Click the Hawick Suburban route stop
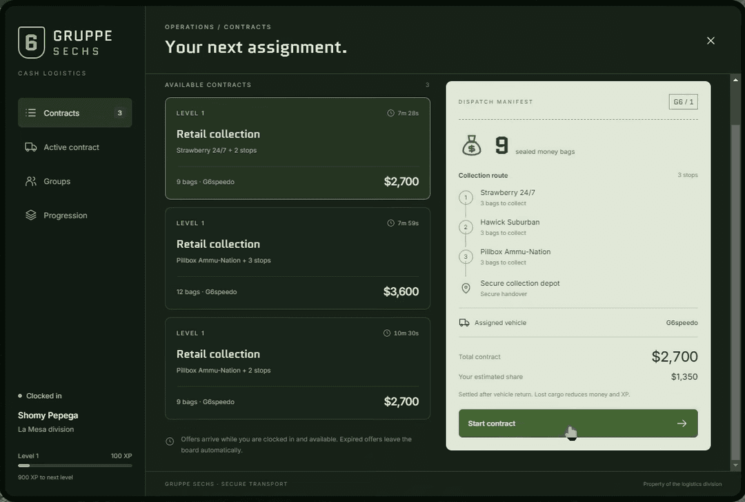This screenshot has height=502, width=745. tap(510, 227)
